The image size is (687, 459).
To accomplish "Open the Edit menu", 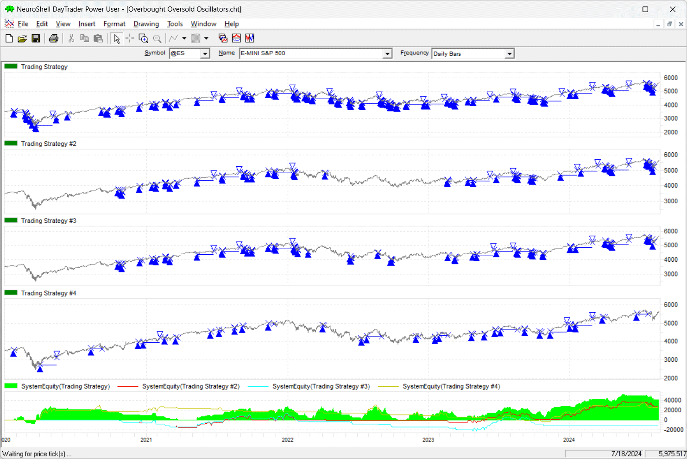I will click(42, 24).
